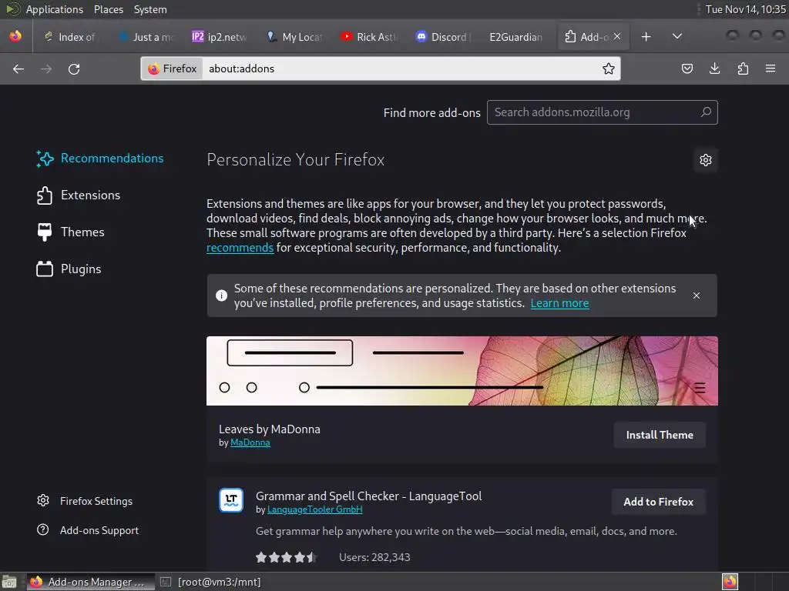
Task: Close the Add-ons tab
Action: click(617, 36)
